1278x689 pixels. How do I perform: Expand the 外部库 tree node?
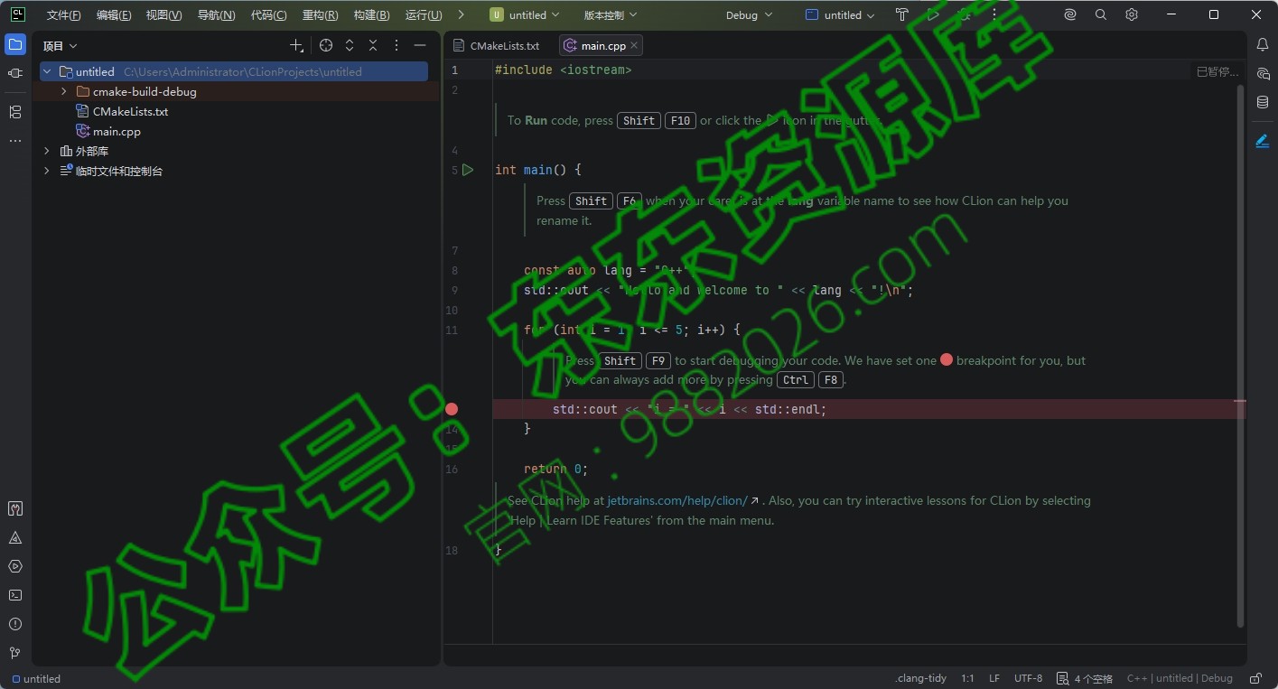coord(47,151)
